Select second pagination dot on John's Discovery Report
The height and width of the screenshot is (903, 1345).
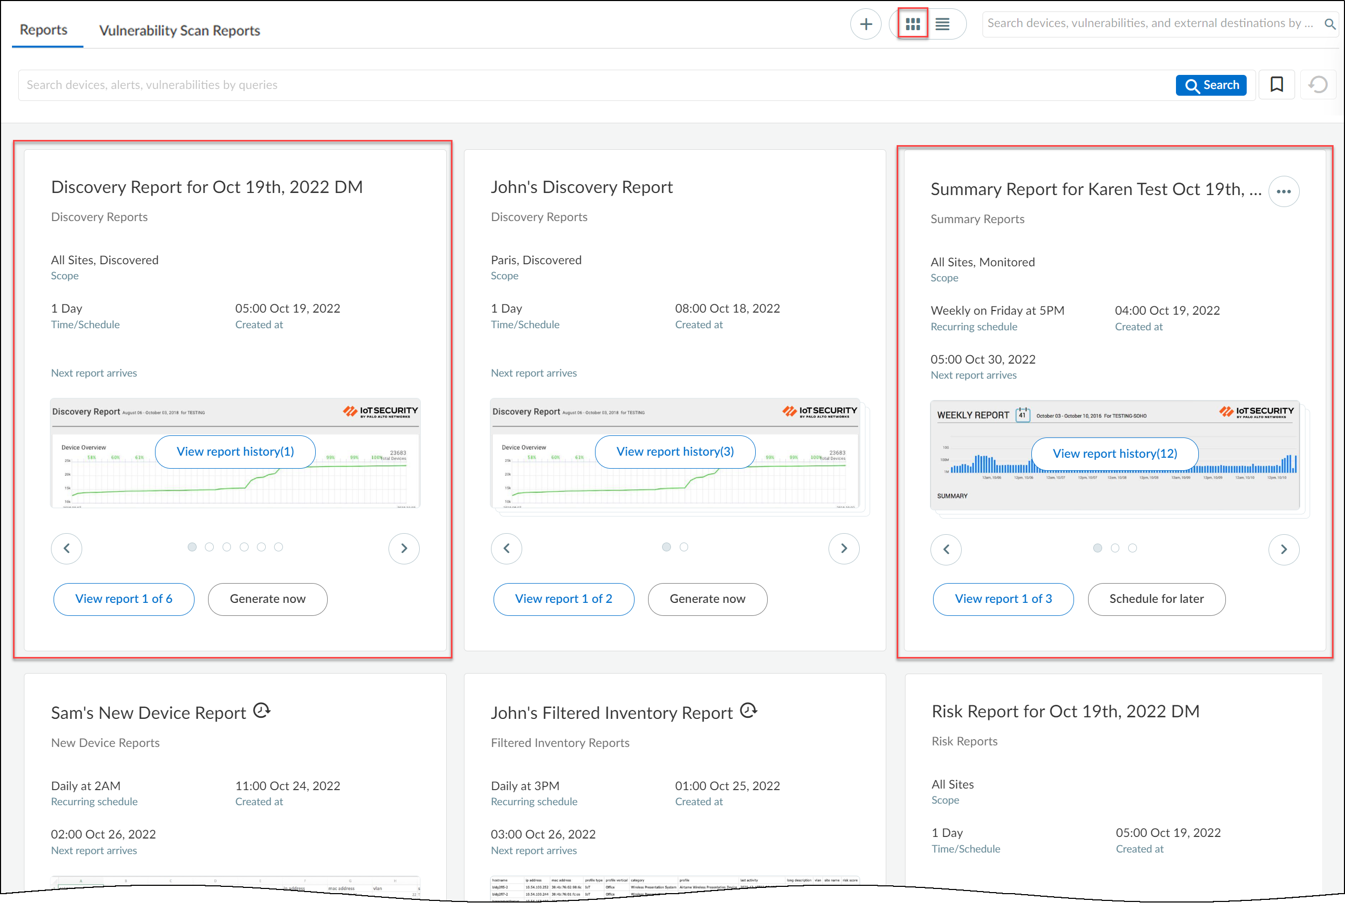click(683, 547)
